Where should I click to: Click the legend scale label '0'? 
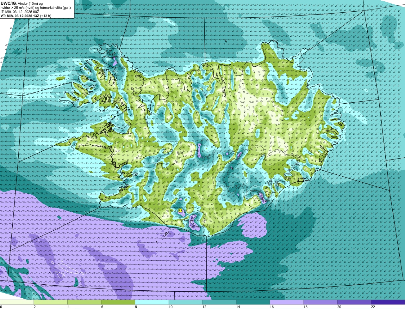coord(1,307)
